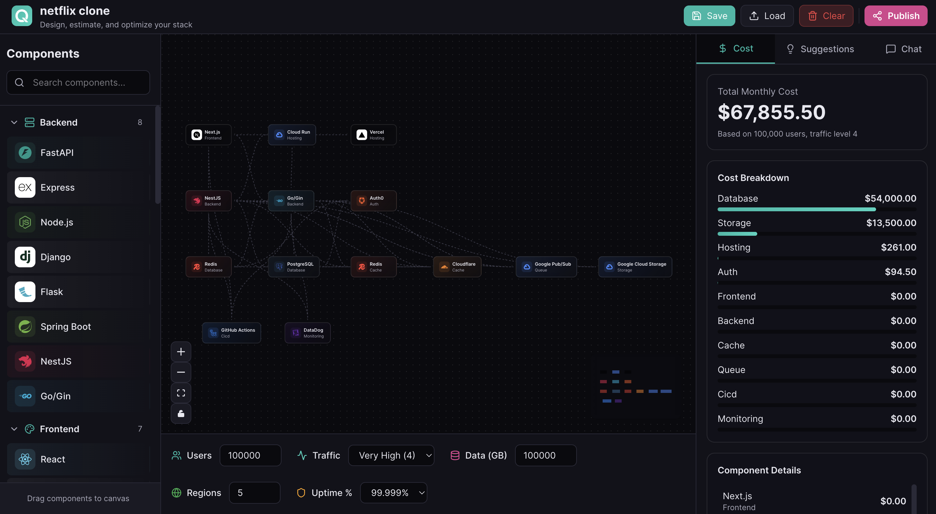Click the Cloudflare Cache node
Image resolution: width=936 pixels, height=514 pixels.
[457, 267]
